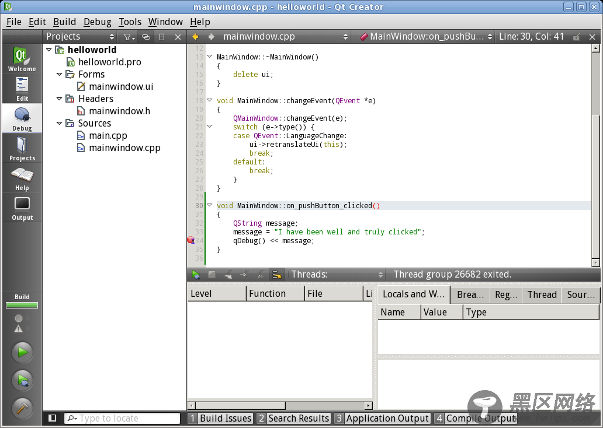Open Projects mode in sidebar
The height and width of the screenshot is (428, 603).
point(22,148)
